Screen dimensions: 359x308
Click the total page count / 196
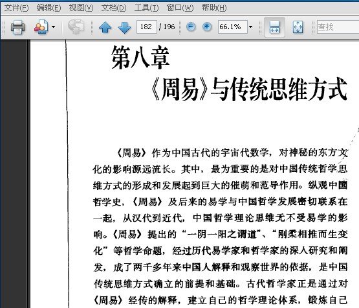[x=167, y=27]
